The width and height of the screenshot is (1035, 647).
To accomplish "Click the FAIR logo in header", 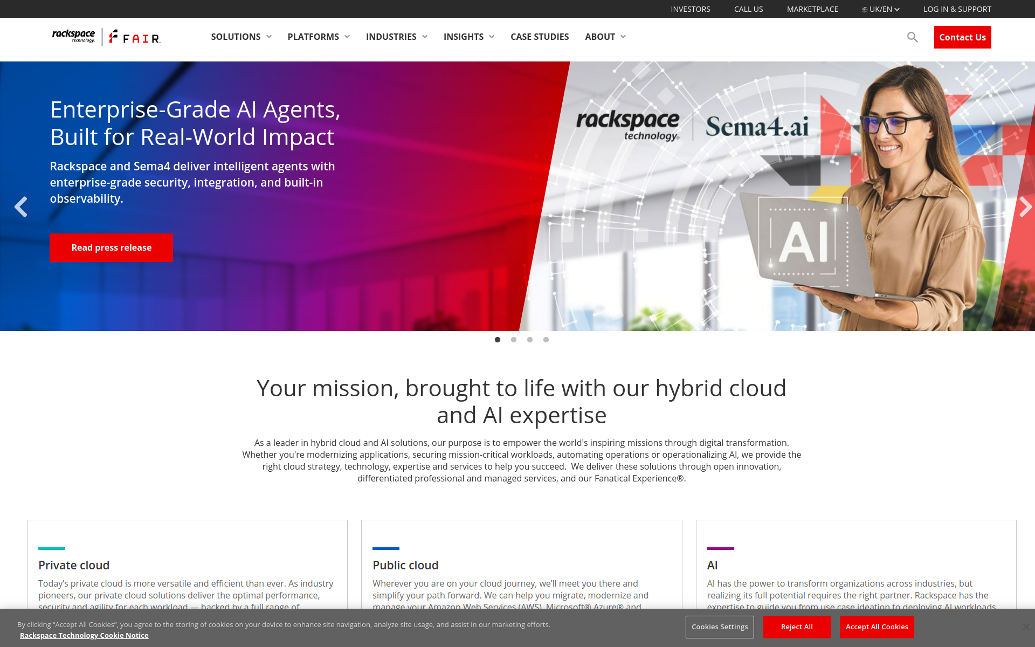I will point(135,37).
